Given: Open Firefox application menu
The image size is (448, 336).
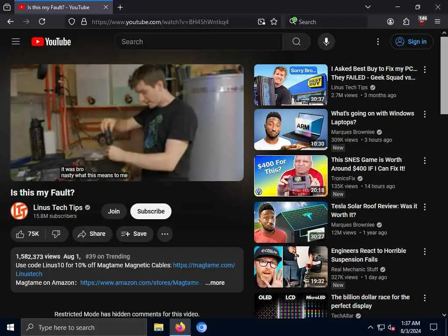Looking at the screenshot, I should 437,22.
